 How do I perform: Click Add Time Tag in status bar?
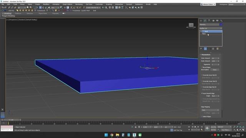pyautogui.click(x=178, y=130)
